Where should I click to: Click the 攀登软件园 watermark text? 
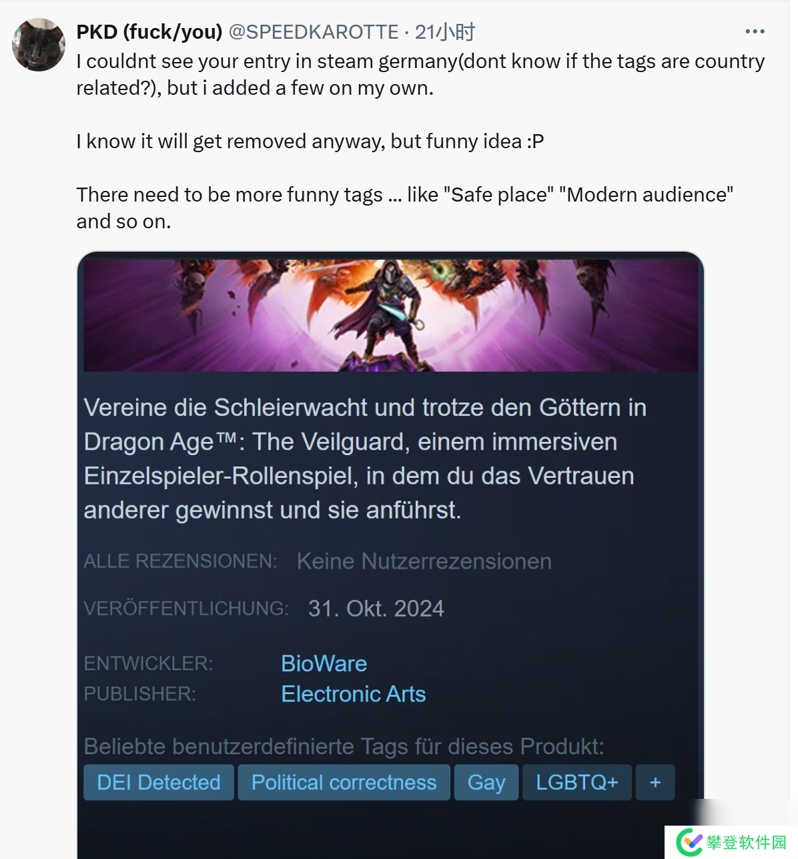tap(747, 842)
